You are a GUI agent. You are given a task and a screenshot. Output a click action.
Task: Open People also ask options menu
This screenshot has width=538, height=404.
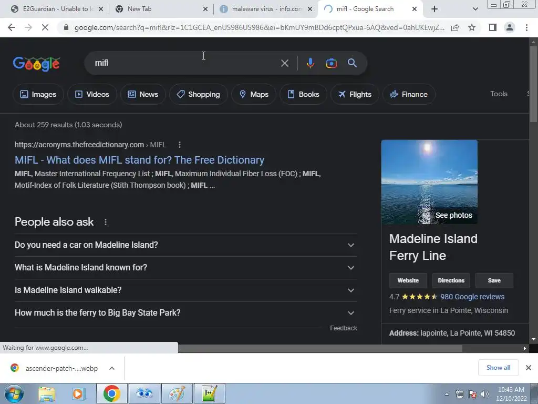click(x=106, y=223)
